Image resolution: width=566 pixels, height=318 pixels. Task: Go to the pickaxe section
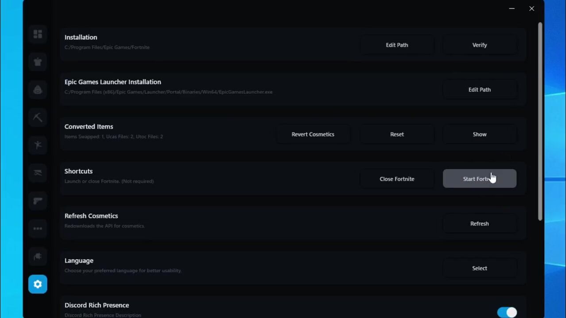tap(38, 117)
